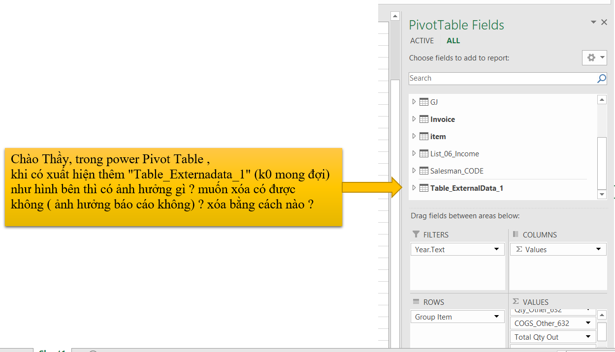
Task: Open the Group Item row field dropdown
Action: (496, 317)
